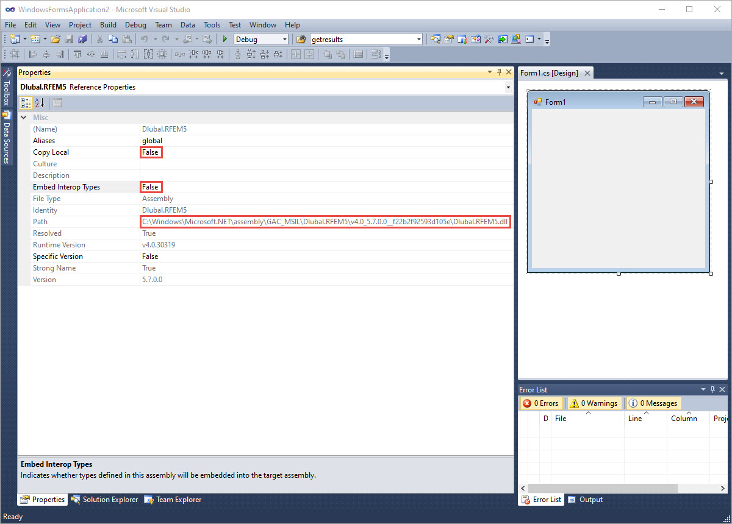Screen dimensions: 732x524
Task: Open a file using the Open File icon
Action: 56,38
